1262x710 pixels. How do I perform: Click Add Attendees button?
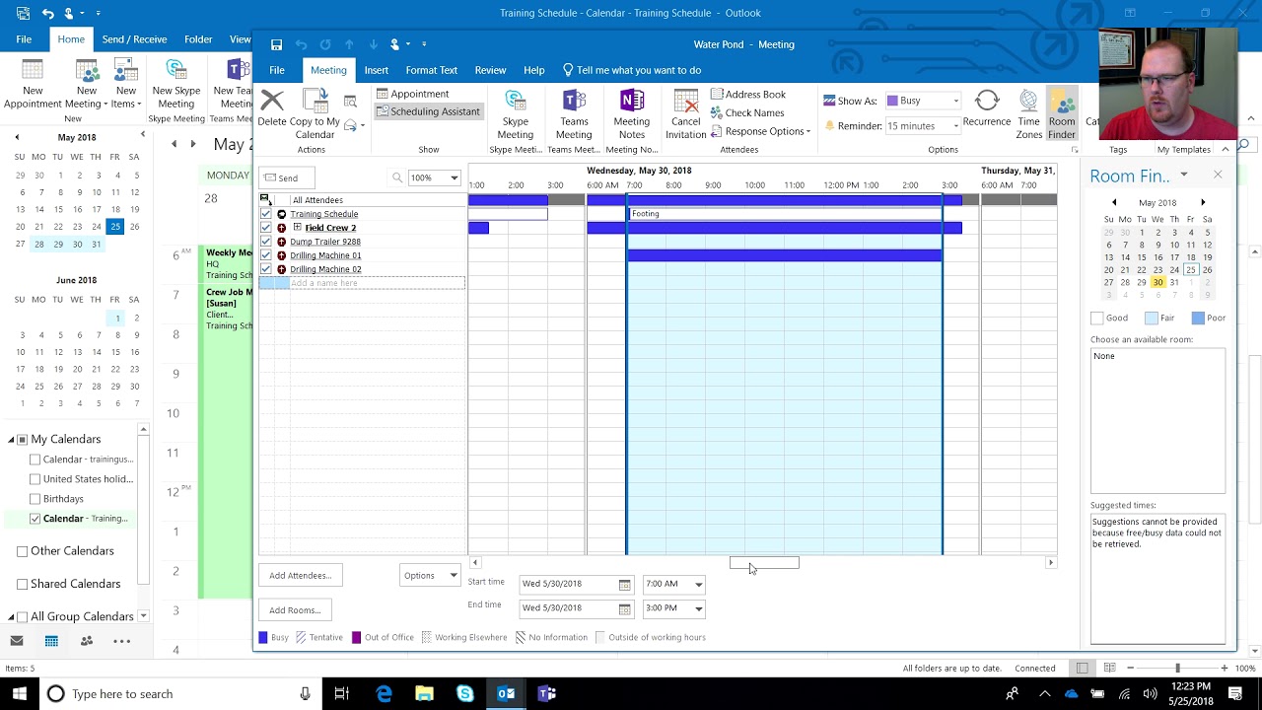pos(300,576)
